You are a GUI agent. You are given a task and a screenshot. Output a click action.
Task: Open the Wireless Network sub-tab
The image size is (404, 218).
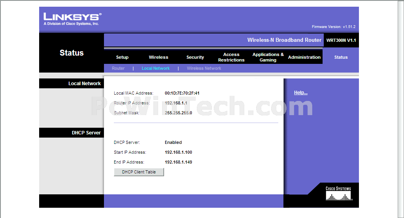point(204,68)
